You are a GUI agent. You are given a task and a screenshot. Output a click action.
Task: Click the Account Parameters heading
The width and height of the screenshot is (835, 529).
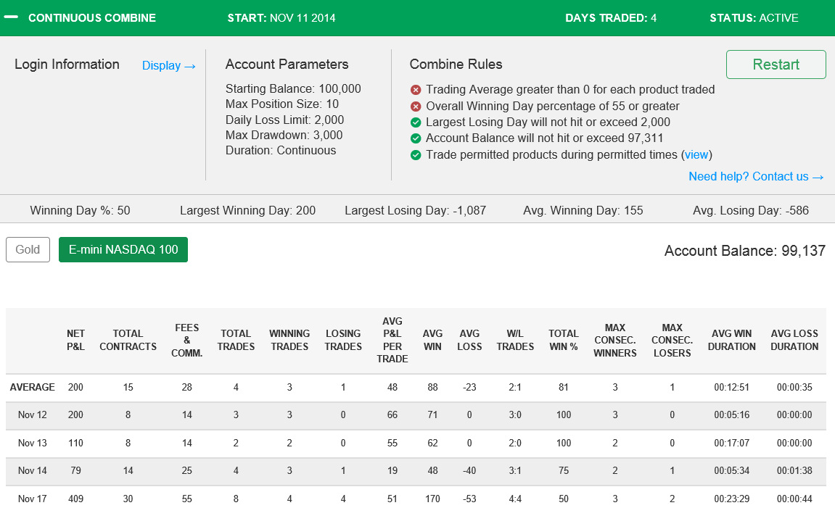pyautogui.click(x=287, y=64)
